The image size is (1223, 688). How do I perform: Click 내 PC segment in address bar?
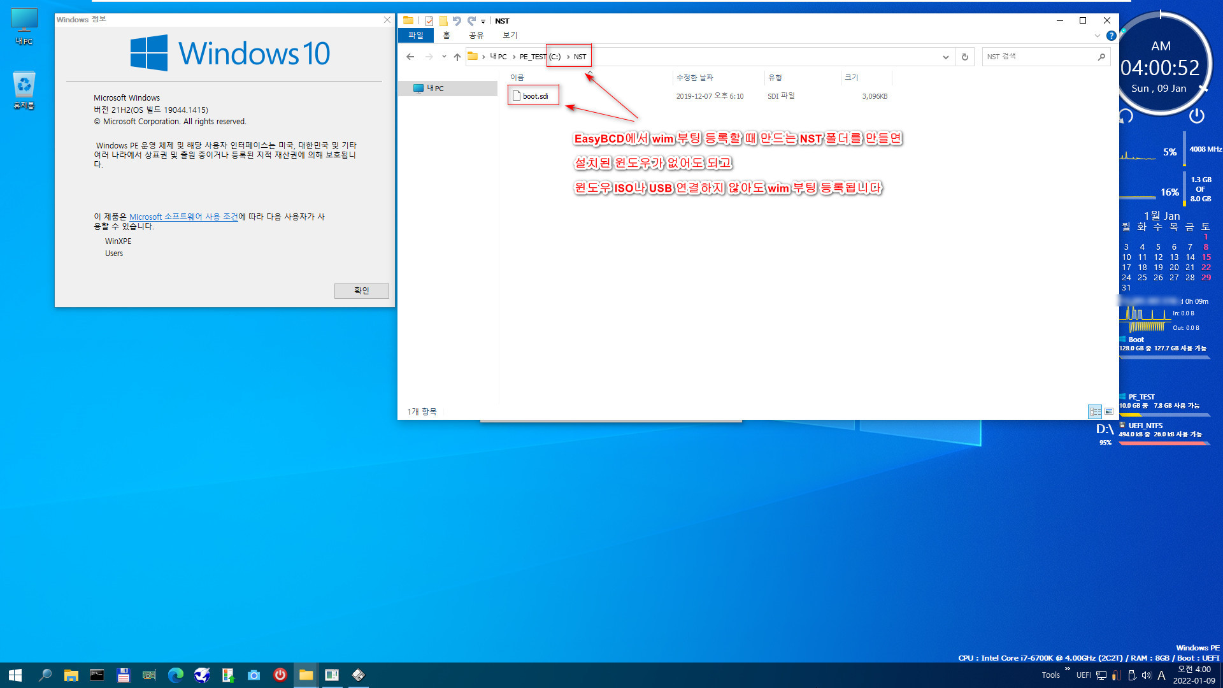pyautogui.click(x=498, y=57)
